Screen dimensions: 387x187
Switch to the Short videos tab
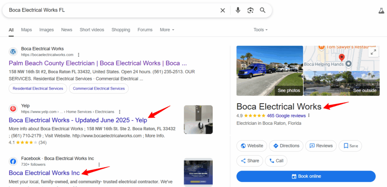tap(92, 30)
